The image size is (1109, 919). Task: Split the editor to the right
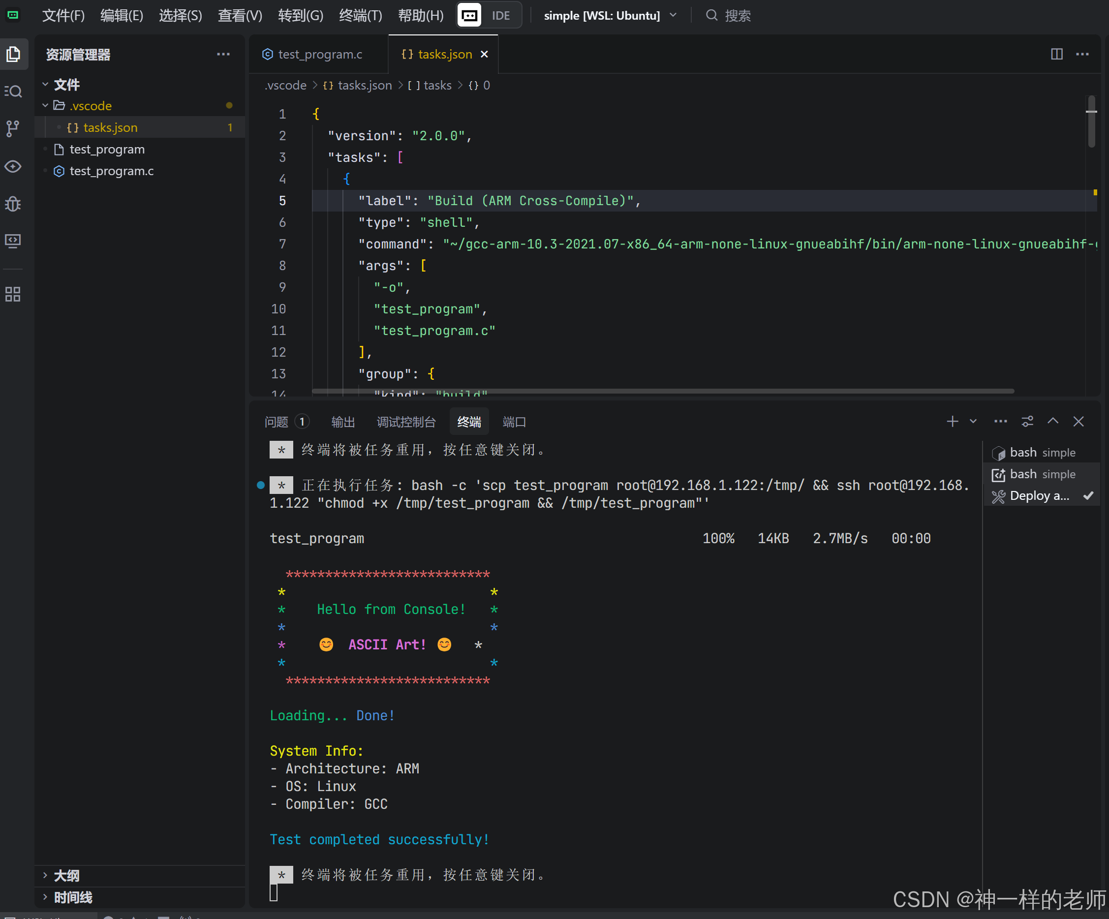pyautogui.click(x=1056, y=54)
